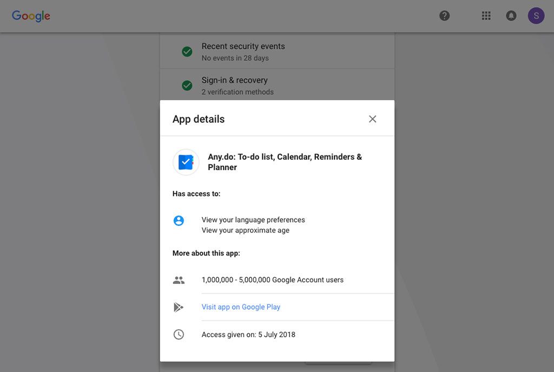Click the Any.do app icon
Screen dimensions: 554x372
click(186, 162)
